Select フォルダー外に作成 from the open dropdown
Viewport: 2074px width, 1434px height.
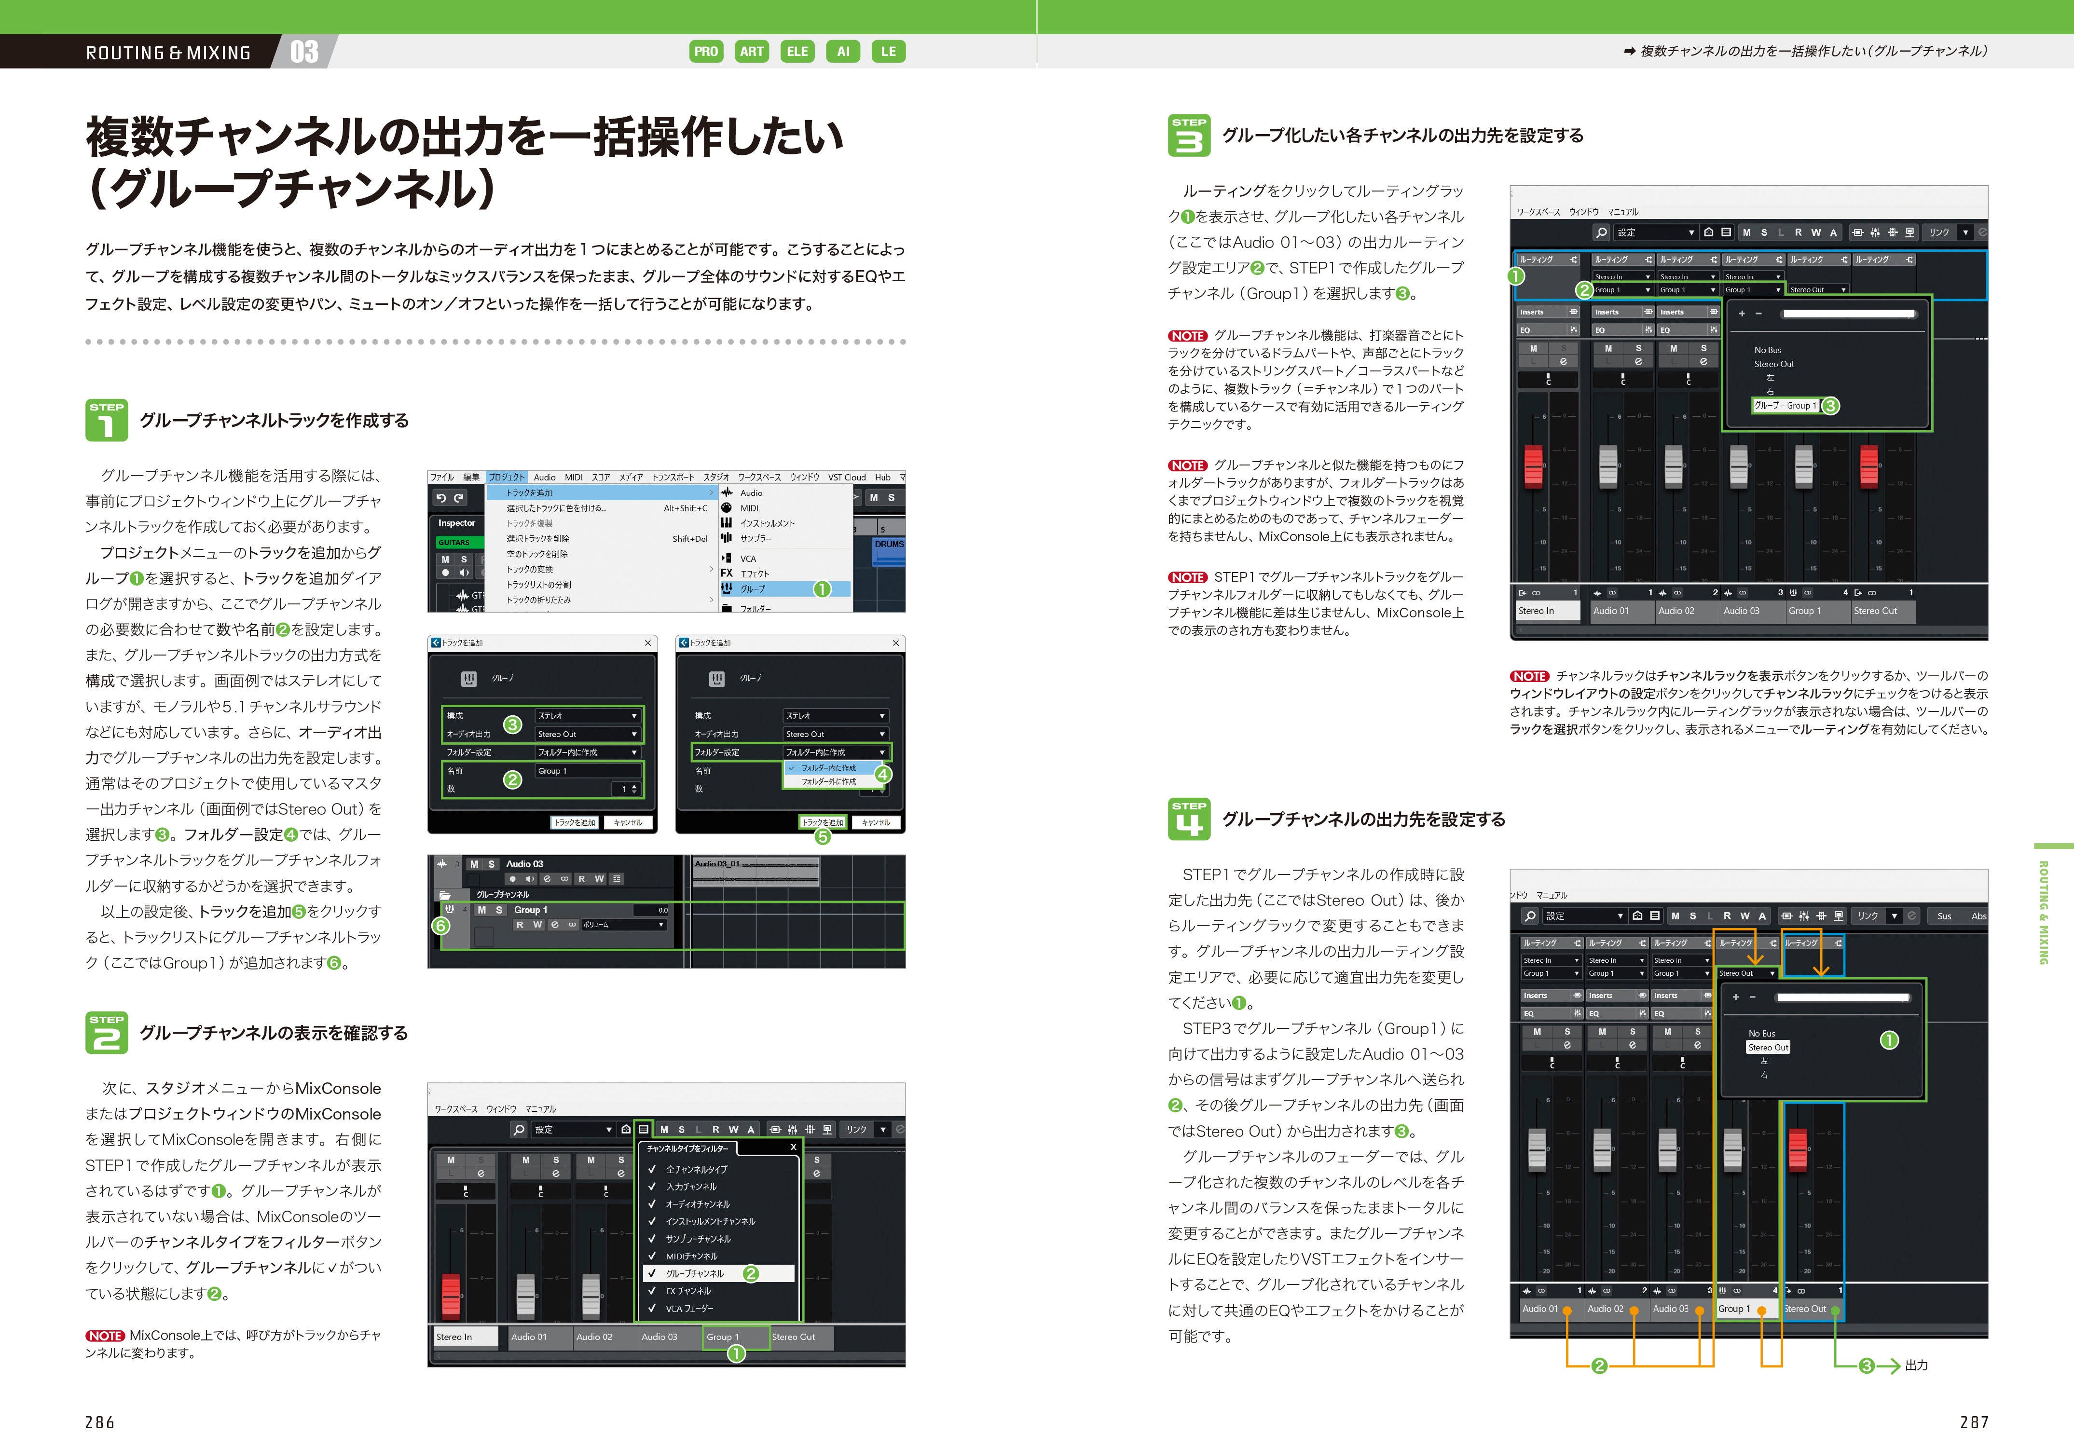(828, 782)
